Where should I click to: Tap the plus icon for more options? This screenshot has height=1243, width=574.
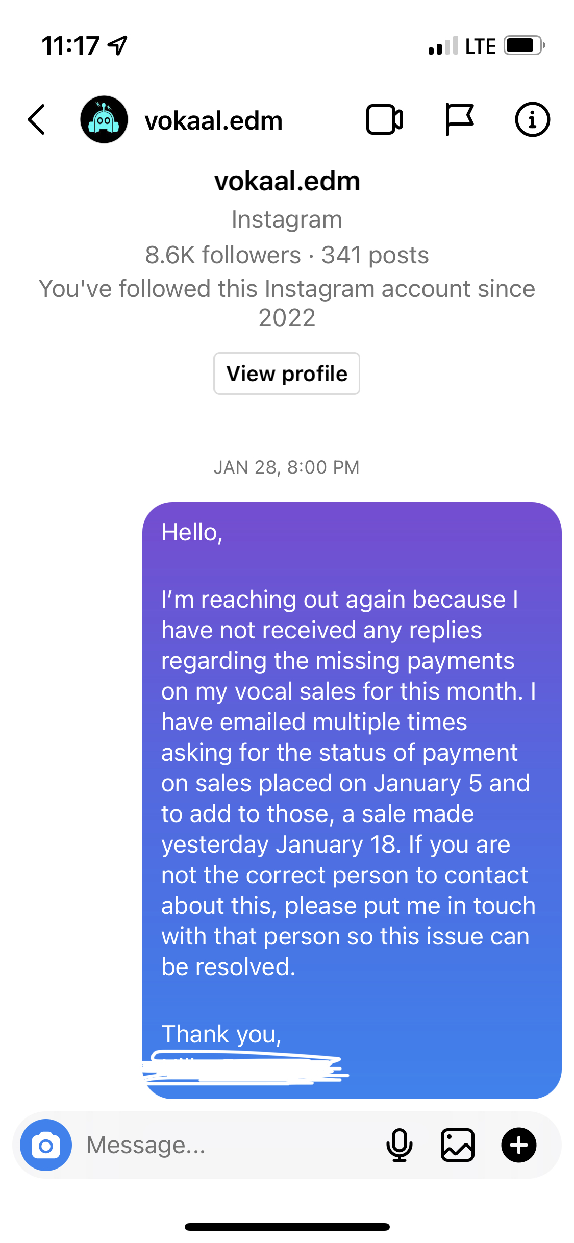(x=518, y=1146)
